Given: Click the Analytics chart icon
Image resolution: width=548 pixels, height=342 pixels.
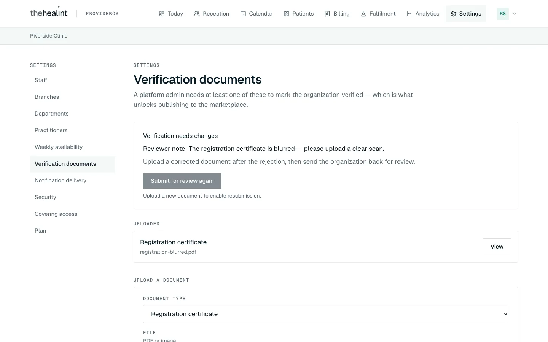Looking at the screenshot, I should coord(409,14).
